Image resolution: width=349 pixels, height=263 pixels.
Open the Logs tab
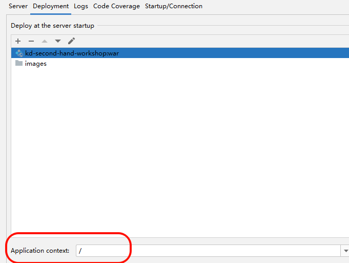tap(81, 6)
